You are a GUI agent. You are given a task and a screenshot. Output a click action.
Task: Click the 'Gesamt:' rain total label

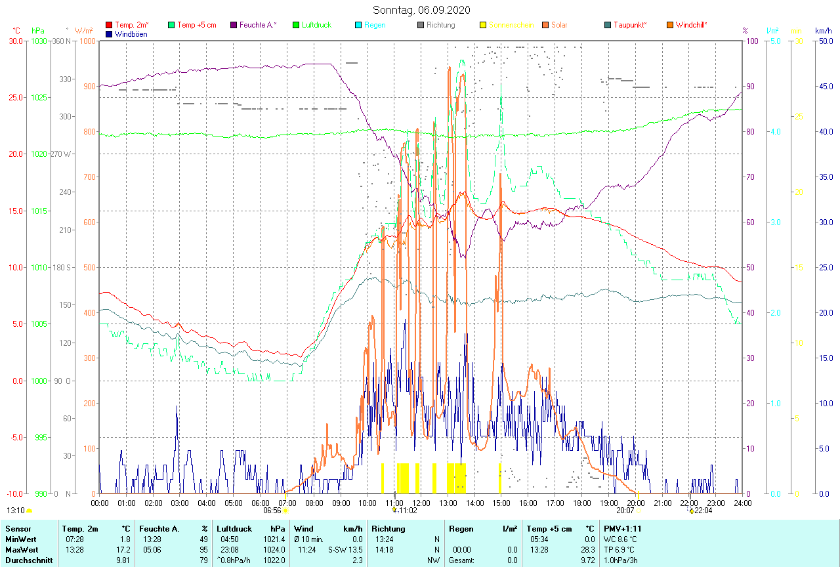[x=462, y=560]
